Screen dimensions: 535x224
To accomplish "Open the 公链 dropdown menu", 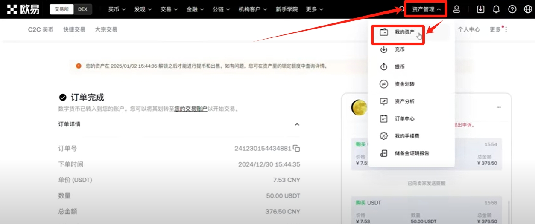I will [221, 9].
